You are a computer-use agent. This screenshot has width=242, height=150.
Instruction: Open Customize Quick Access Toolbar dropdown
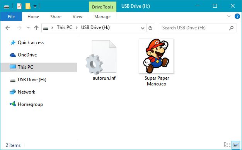tap(35, 7)
